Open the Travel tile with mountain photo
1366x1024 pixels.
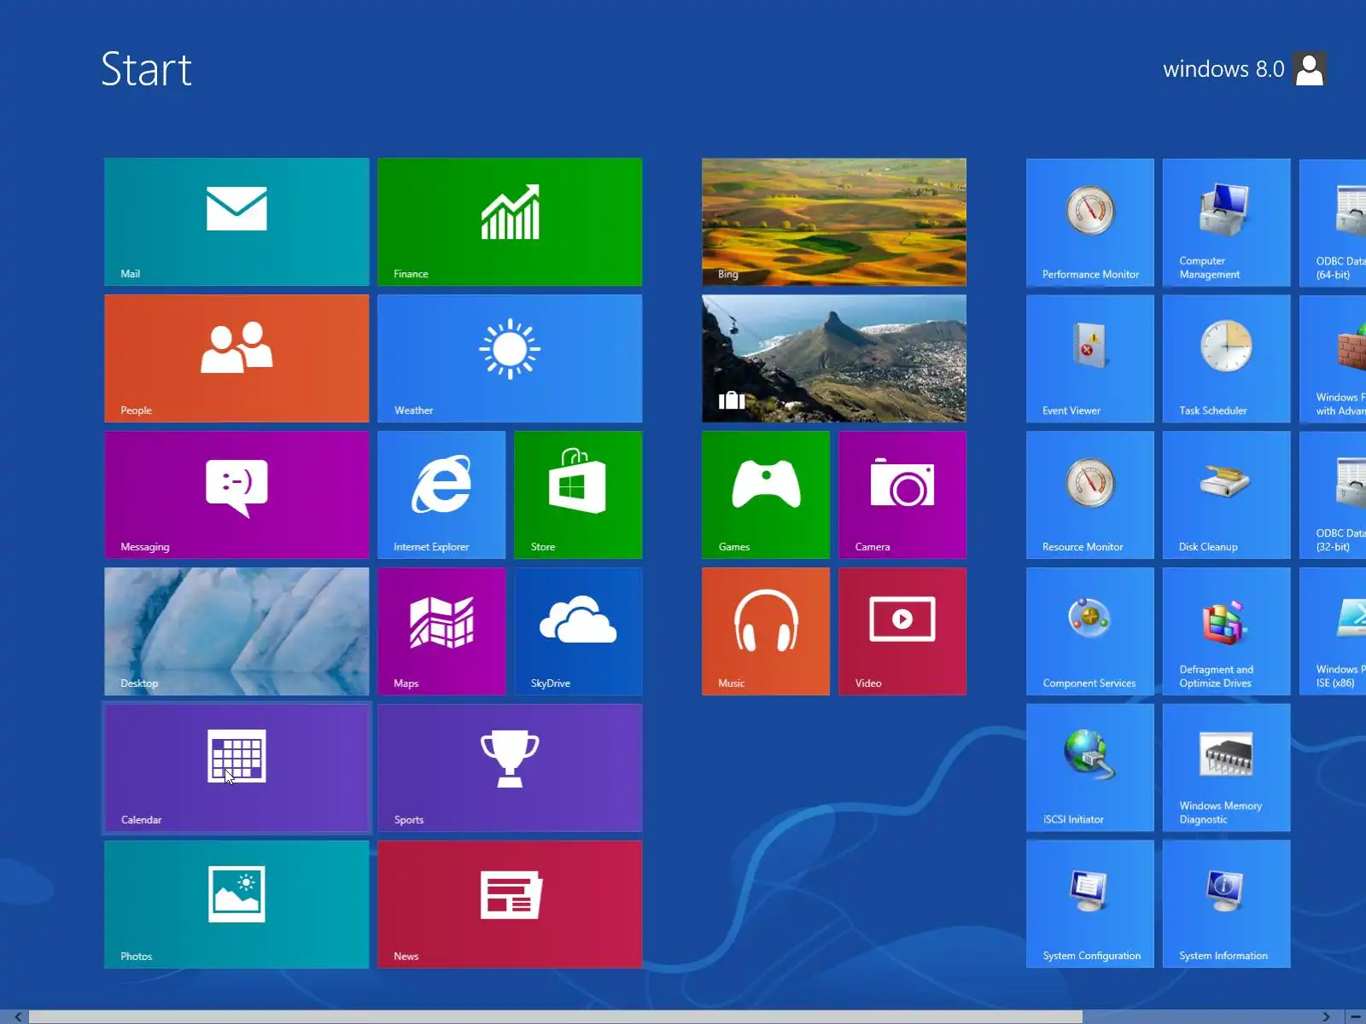pyautogui.click(x=834, y=358)
